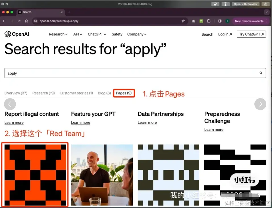Image resolution: width=272 pixels, height=208 pixels.
Task: Click Learn more under Report illegal content
Action: click(x=14, y=123)
